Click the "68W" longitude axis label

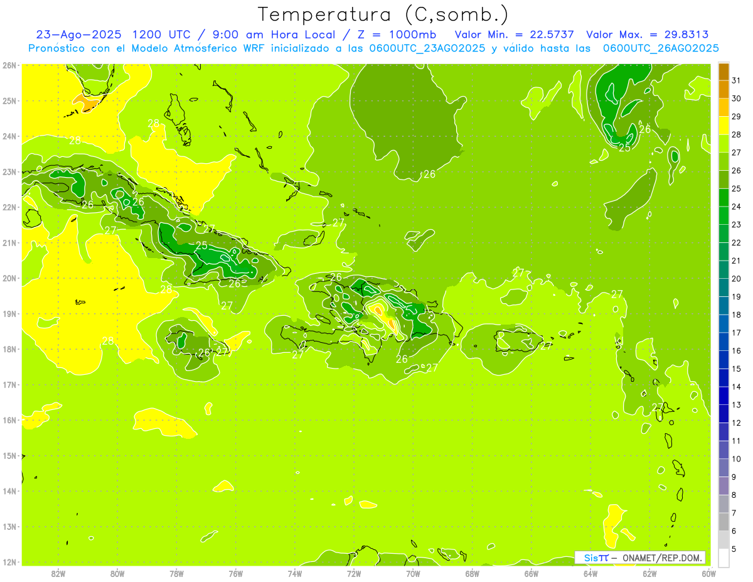pyautogui.click(x=473, y=573)
